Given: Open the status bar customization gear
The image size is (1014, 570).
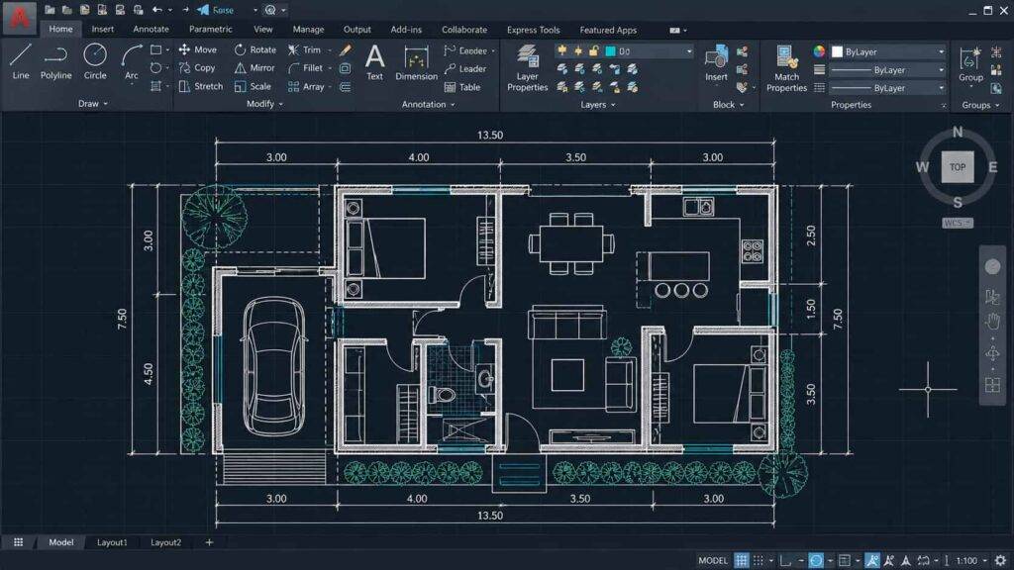Looking at the screenshot, I should (x=1000, y=560).
